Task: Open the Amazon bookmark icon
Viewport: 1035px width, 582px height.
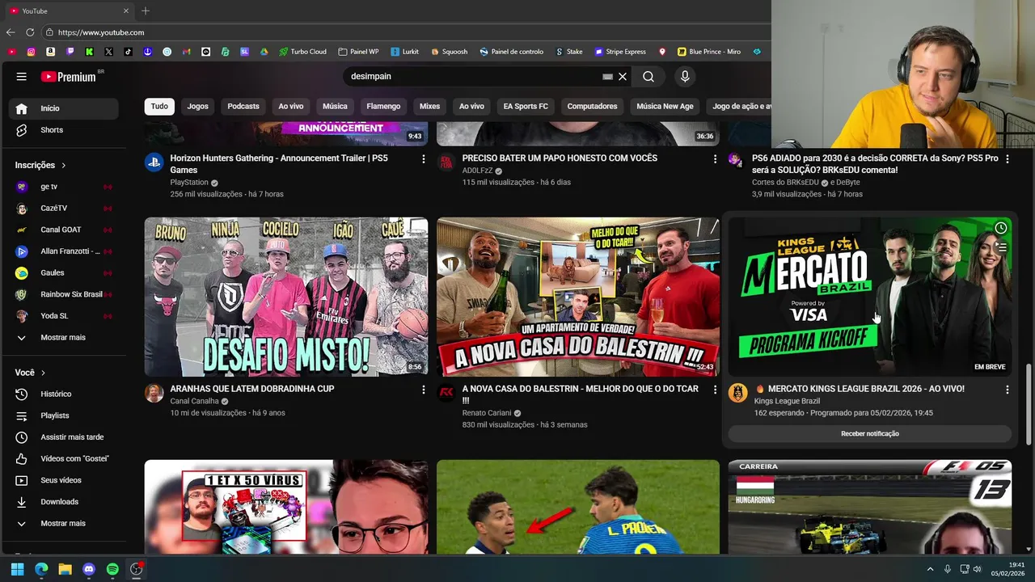Action: point(51,52)
